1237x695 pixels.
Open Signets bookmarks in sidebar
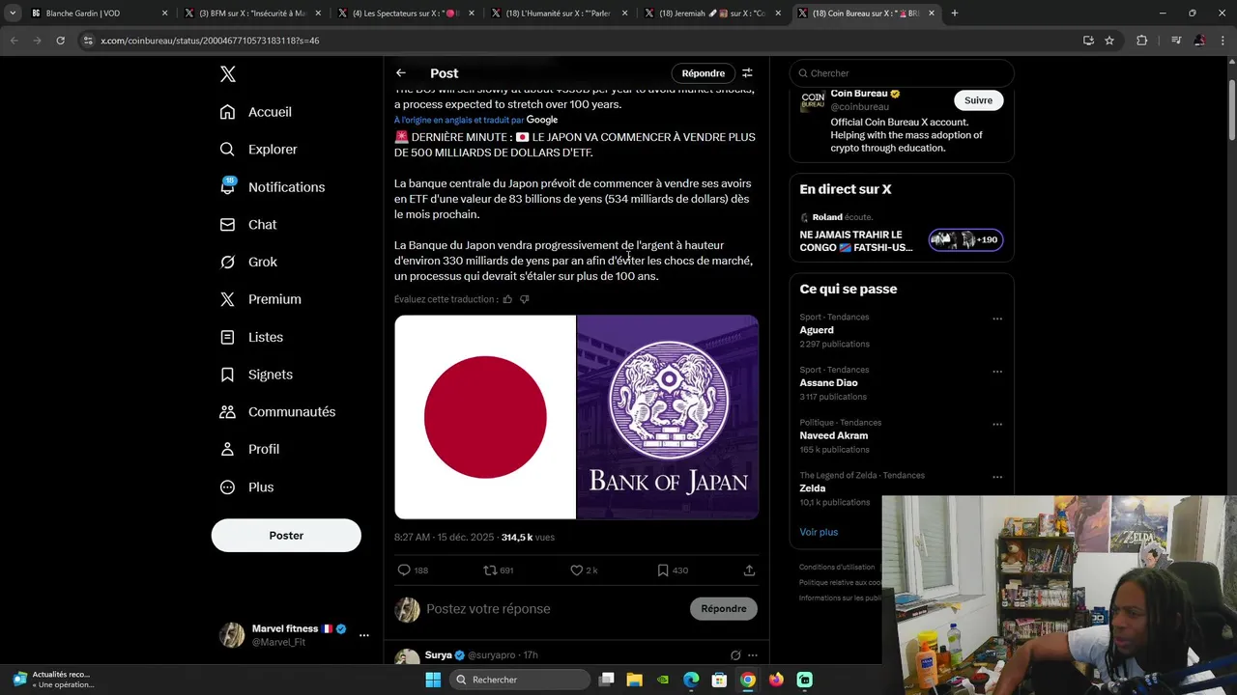tap(256, 375)
